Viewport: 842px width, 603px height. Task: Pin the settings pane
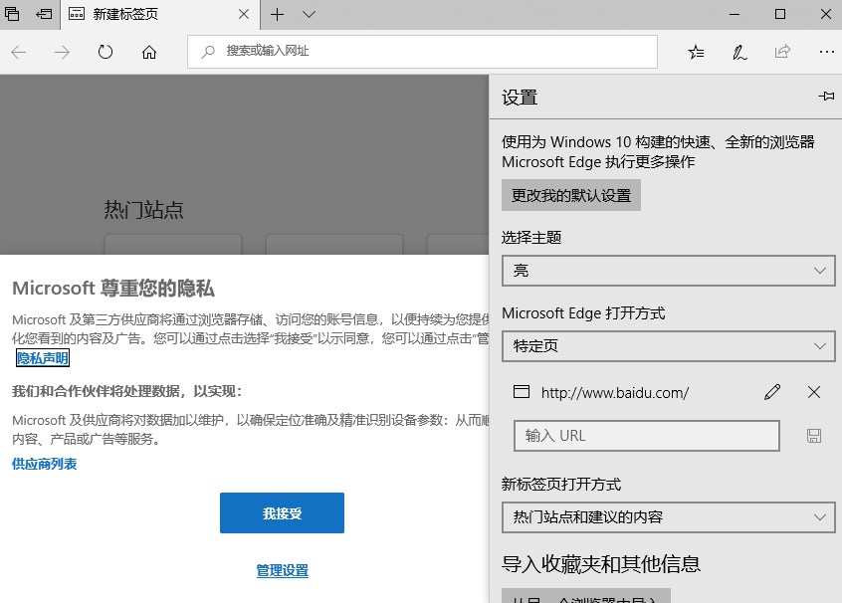[x=825, y=97]
